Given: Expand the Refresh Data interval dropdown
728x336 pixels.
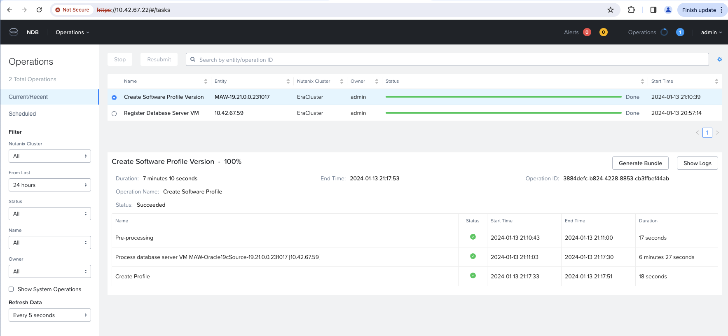Looking at the screenshot, I should pyautogui.click(x=49, y=315).
